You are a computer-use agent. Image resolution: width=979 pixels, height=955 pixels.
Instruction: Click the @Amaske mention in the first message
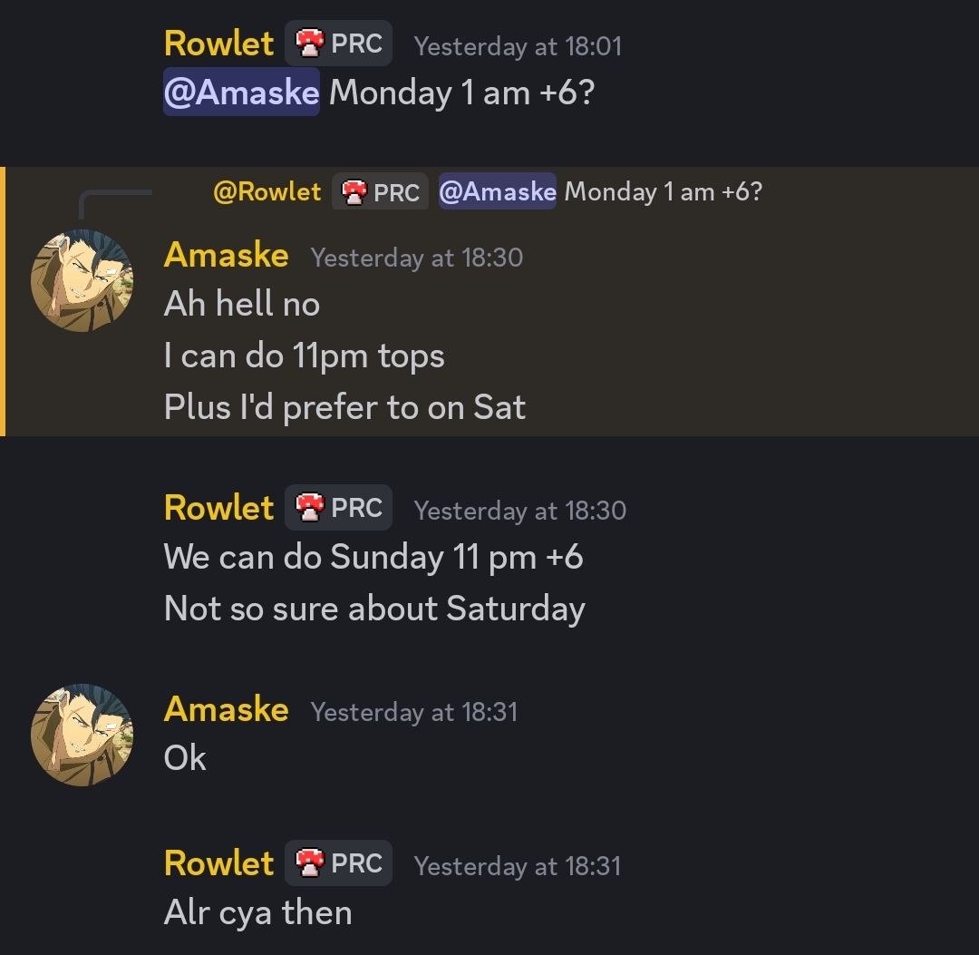(241, 93)
